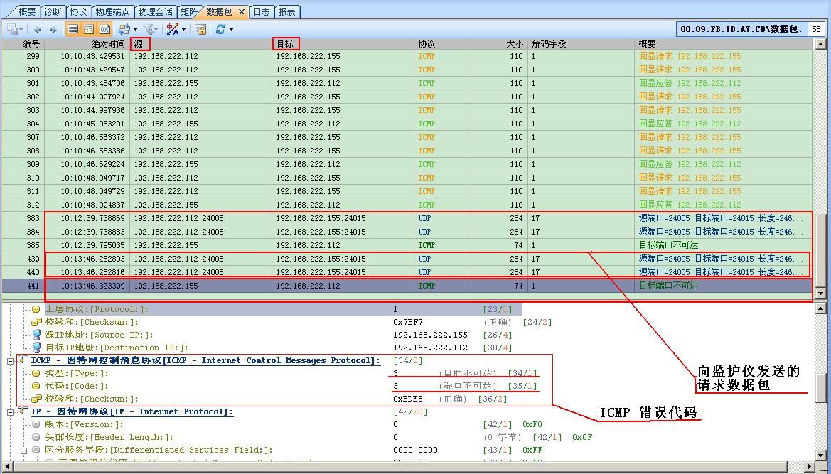
Task: Toggle the hex data pane view
Action: [104, 29]
